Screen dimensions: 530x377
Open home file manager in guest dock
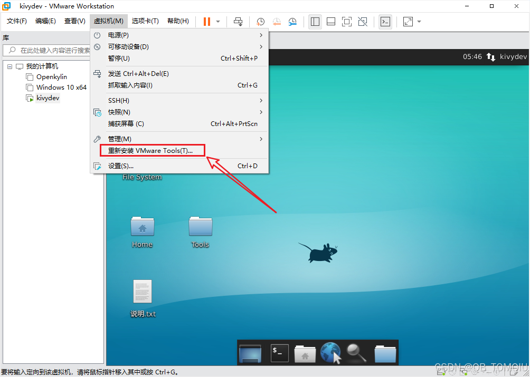pyautogui.click(x=305, y=353)
